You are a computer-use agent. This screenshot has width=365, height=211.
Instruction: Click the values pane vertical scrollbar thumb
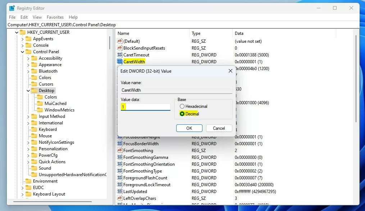356,79
